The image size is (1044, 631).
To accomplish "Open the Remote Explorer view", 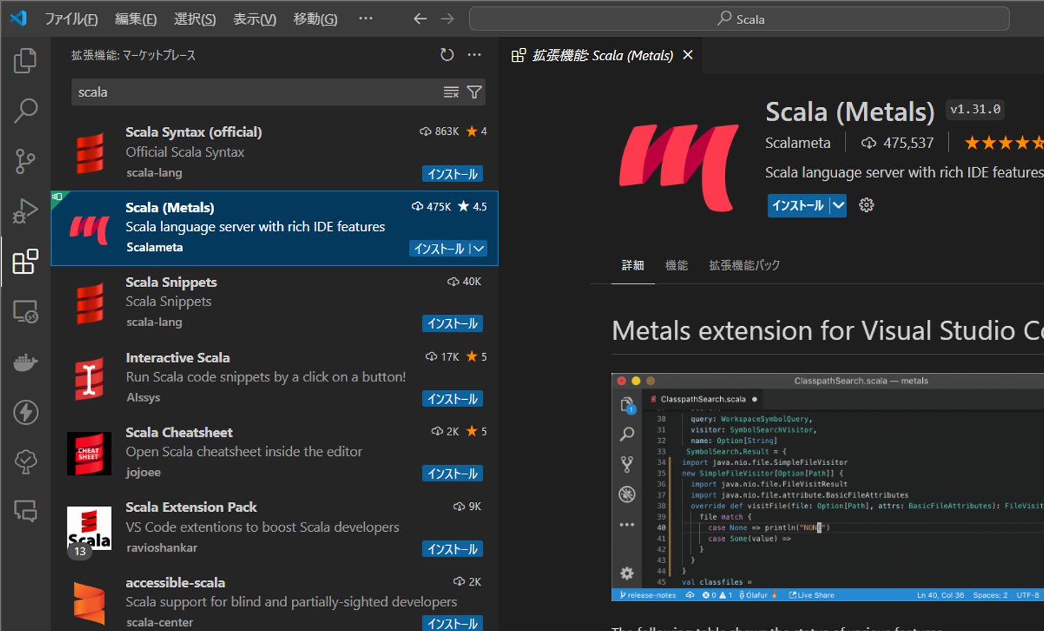I will [26, 312].
